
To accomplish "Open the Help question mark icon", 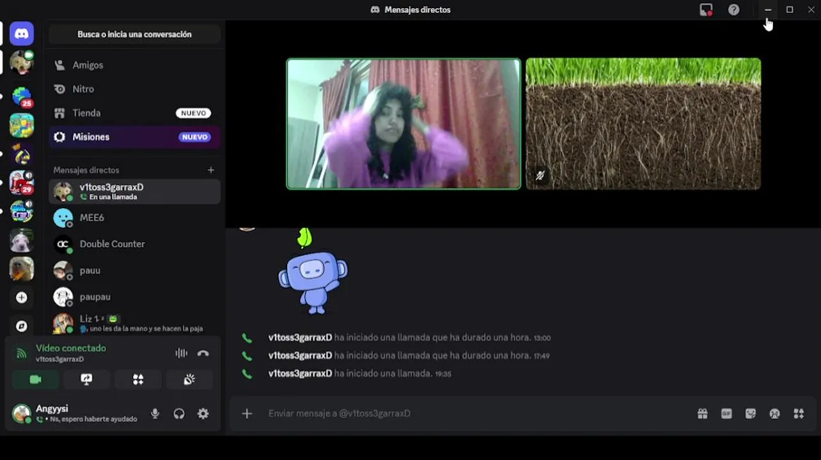I will coord(734,10).
